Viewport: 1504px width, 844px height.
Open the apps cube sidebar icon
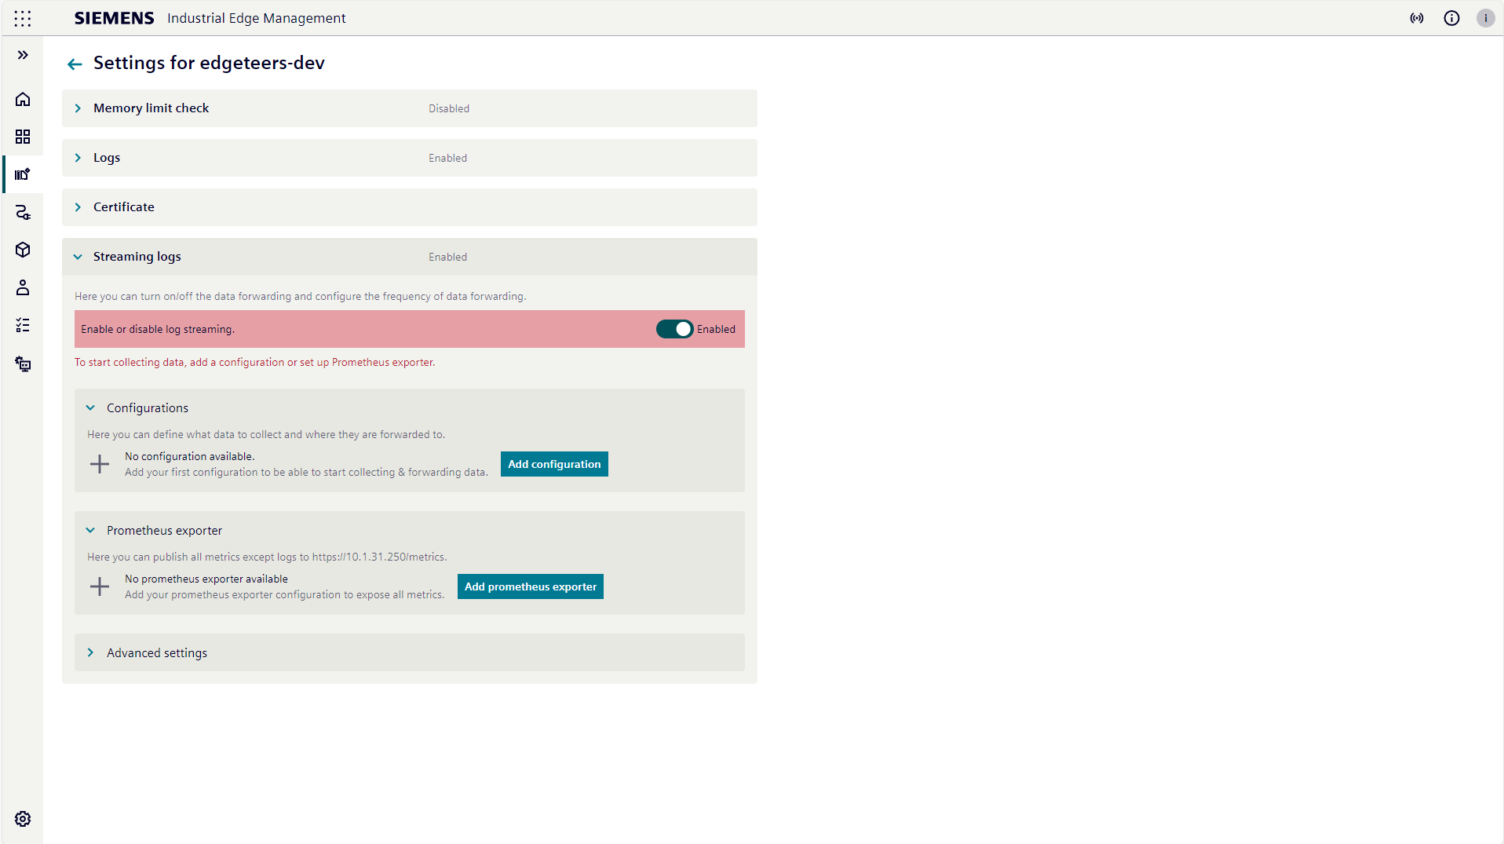(x=23, y=250)
